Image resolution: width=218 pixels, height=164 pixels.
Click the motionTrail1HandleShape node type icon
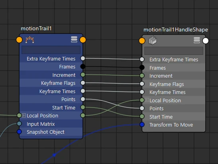coord(153,41)
